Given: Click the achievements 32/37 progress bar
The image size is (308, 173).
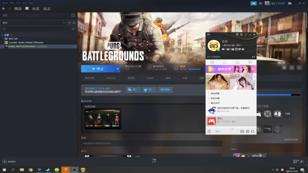Looking at the screenshot, I should click(195, 69).
